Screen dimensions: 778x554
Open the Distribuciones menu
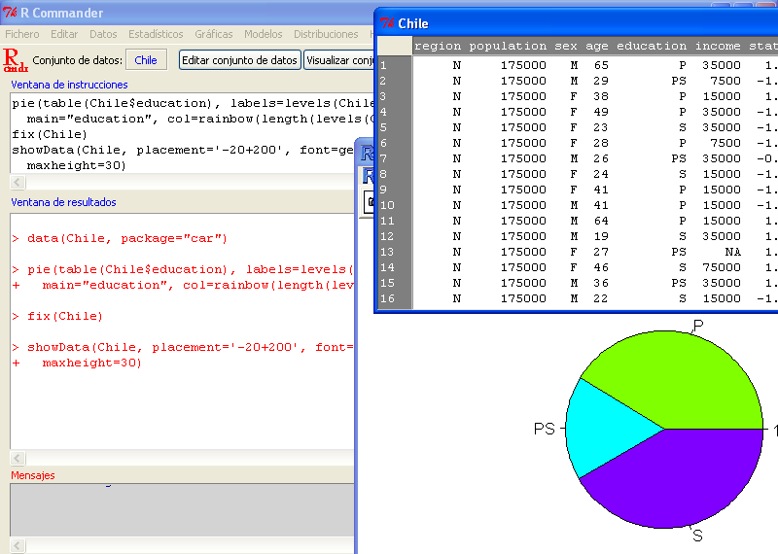(326, 34)
